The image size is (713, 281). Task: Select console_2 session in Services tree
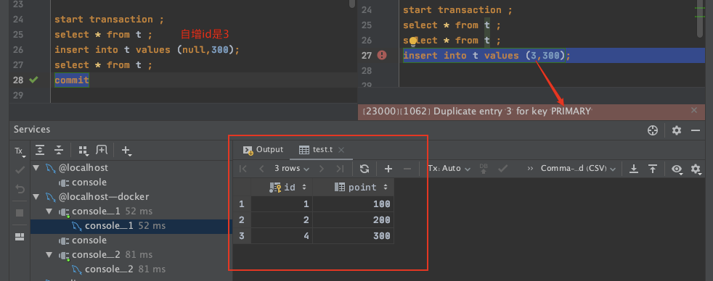click(x=109, y=269)
